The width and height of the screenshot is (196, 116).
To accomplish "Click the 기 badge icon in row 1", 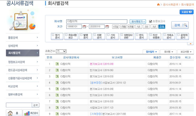I will pos(57,64).
